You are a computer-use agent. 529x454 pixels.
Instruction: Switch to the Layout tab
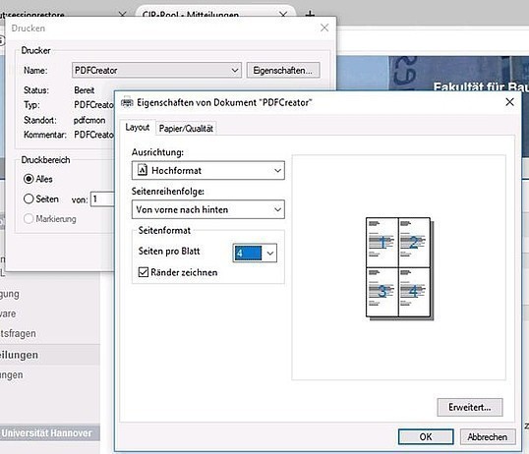pos(138,127)
